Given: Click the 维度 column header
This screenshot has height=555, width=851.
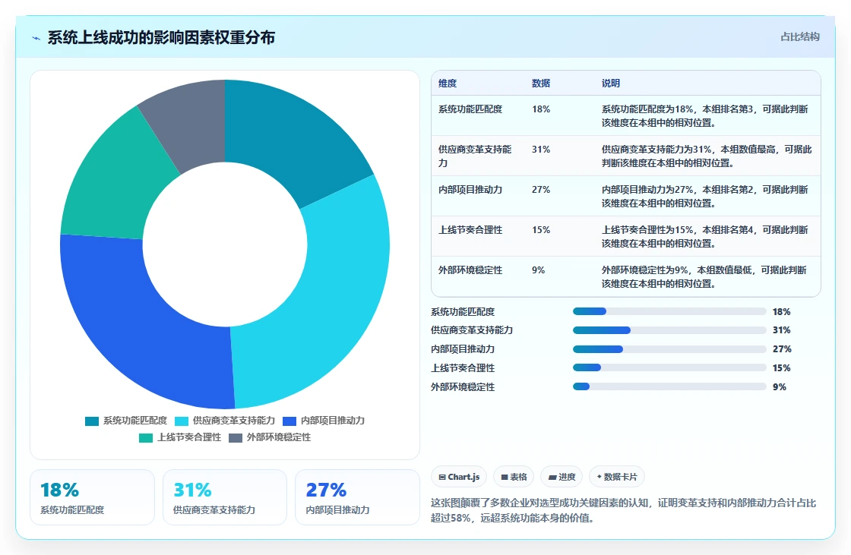Looking at the screenshot, I should [x=448, y=83].
